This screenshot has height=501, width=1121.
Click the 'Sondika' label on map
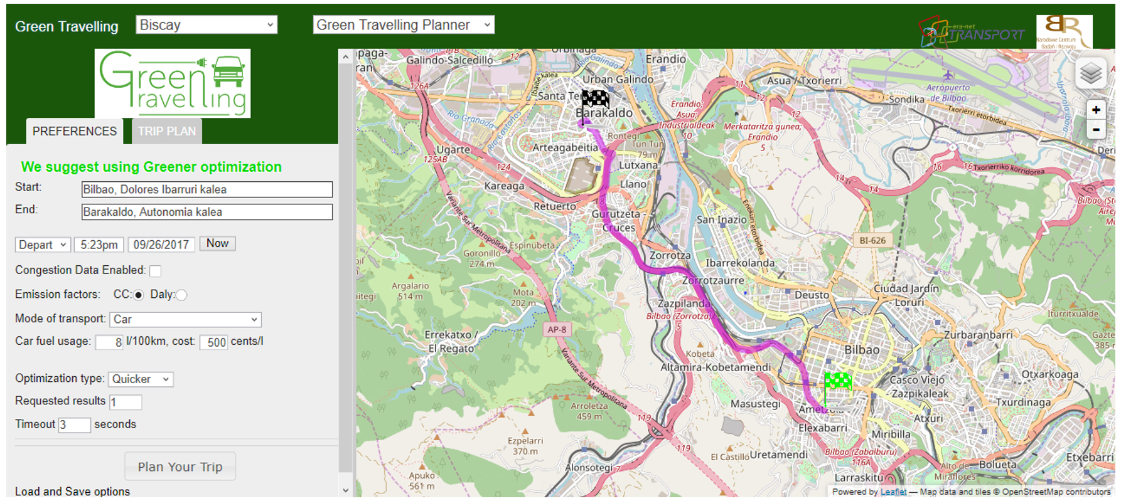point(906,99)
